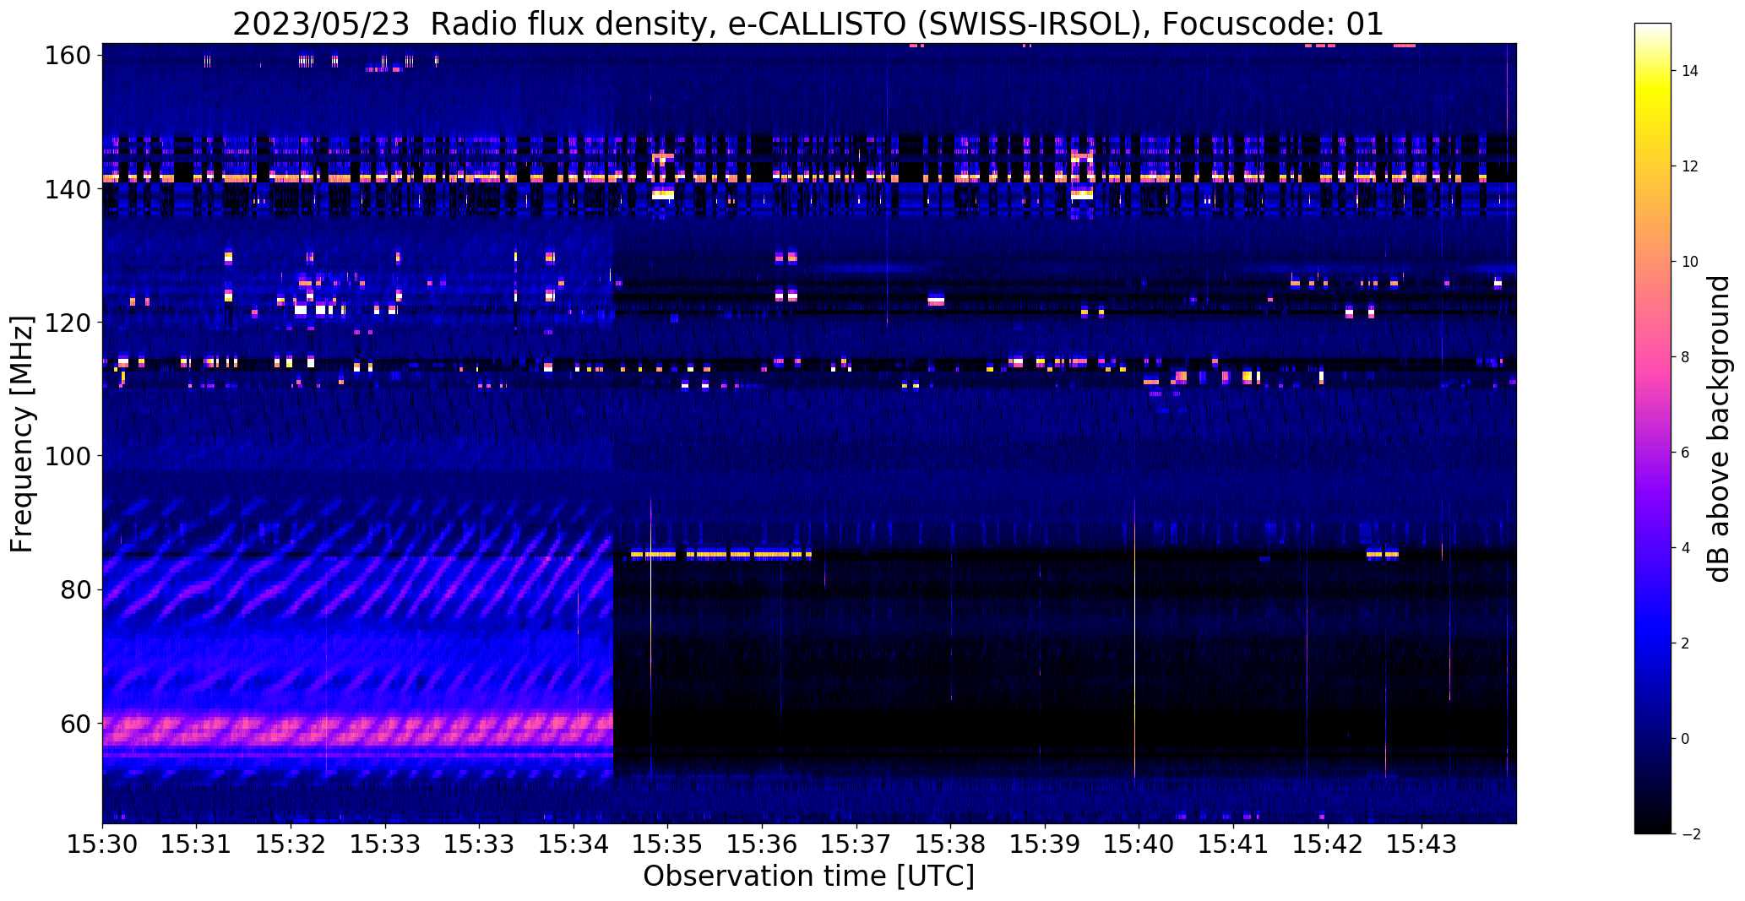Click the 12 tick on the colorbar
The image size is (1745, 901).
[1689, 166]
